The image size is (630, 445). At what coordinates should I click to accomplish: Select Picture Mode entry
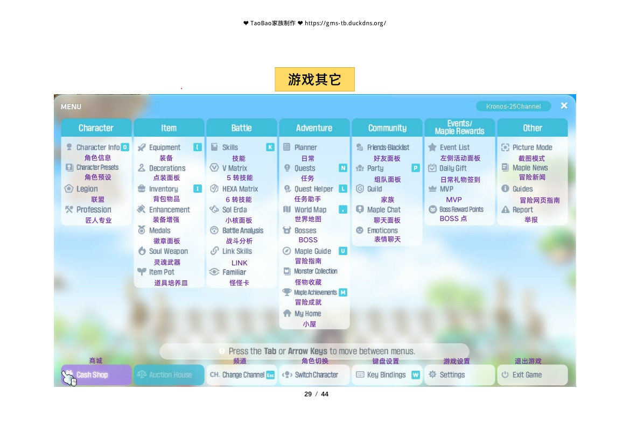coord(532,147)
